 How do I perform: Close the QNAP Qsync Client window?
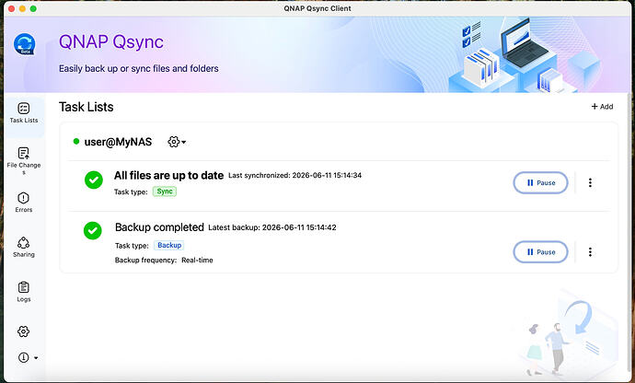pos(11,8)
